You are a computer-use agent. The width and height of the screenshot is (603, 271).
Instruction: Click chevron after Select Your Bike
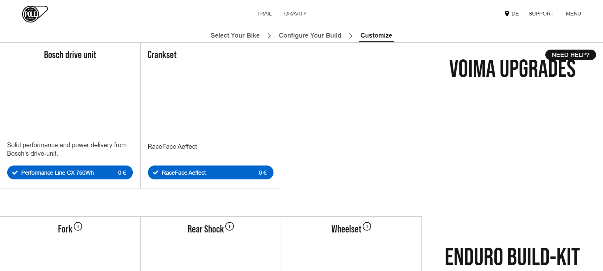[x=269, y=36]
